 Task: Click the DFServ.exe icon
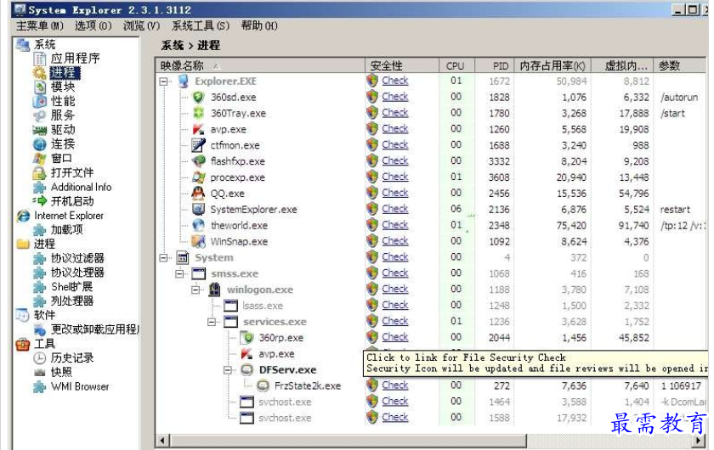(246, 369)
